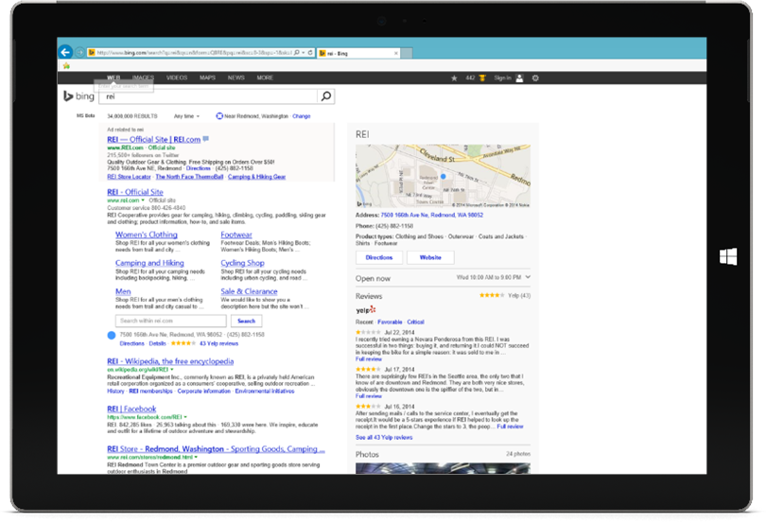The height and width of the screenshot is (523, 766).
Task: Expand the wikipedia.org URL dropdown arrow
Action: (x=172, y=370)
